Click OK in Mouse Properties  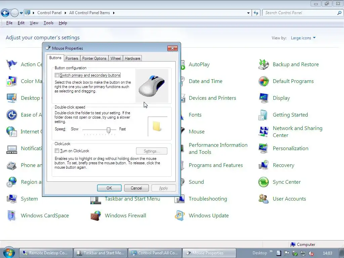109,188
